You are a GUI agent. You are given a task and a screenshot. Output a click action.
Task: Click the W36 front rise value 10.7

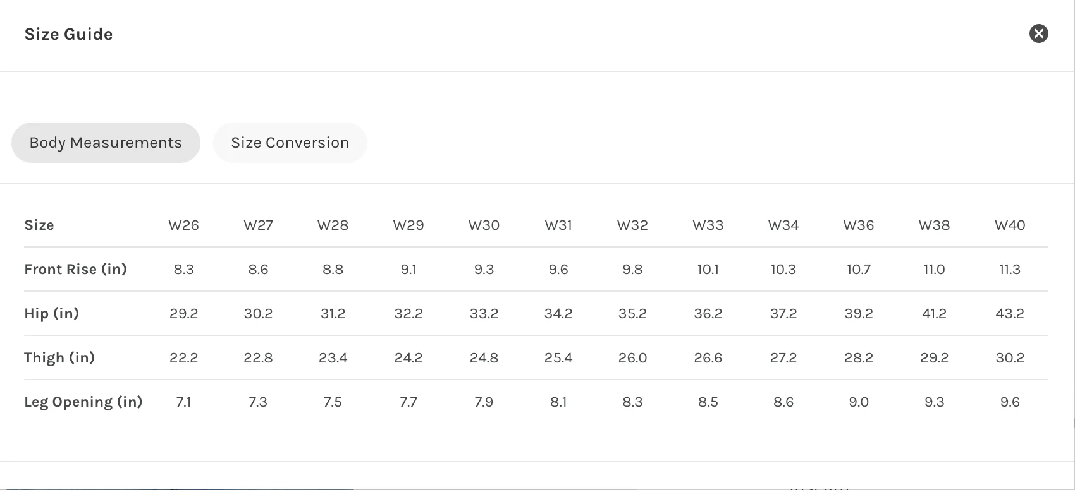pyautogui.click(x=858, y=270)
